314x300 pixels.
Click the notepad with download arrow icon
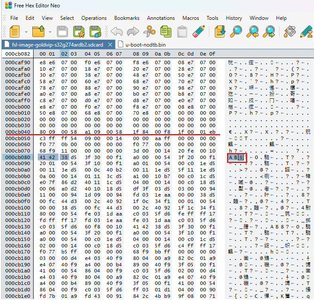click(x=220, y=31)
